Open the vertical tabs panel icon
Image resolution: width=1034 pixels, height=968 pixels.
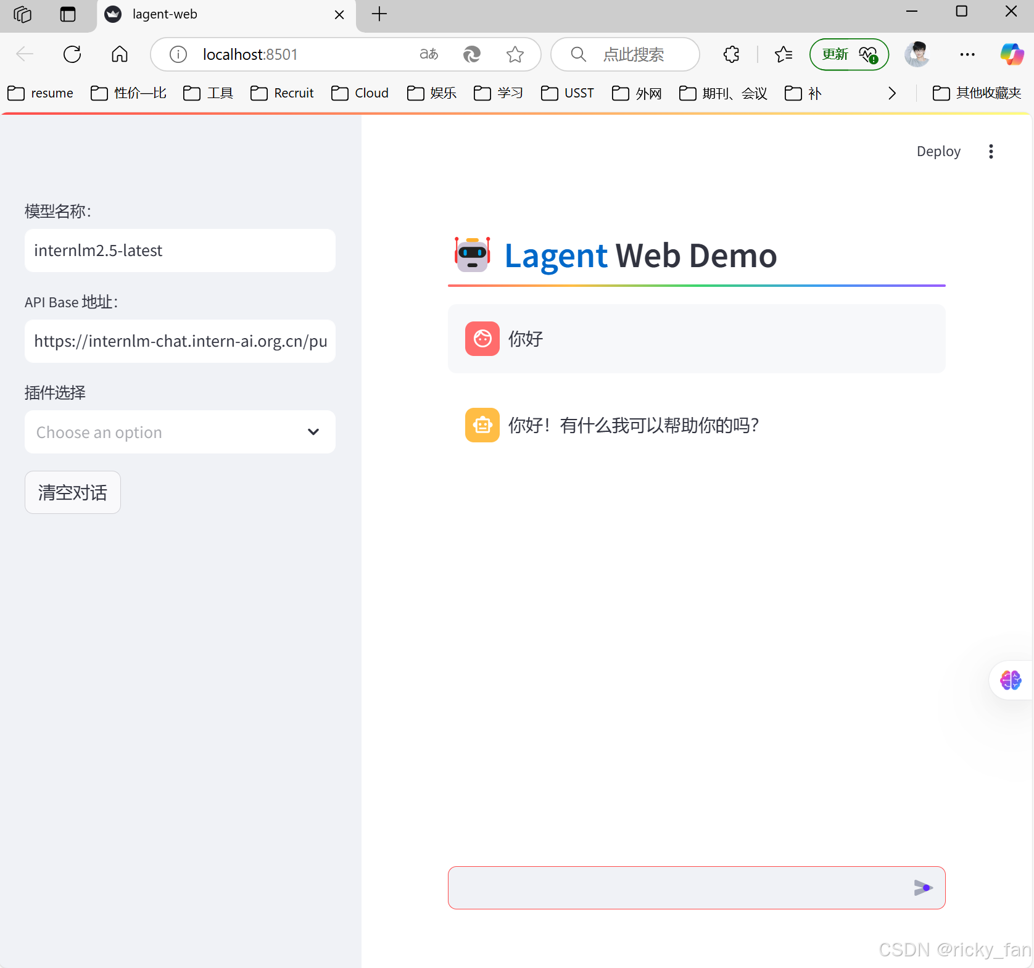(68, 14)
